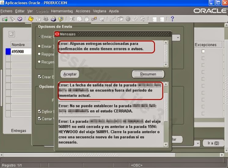The height and width of the screenshot is (168, 228).
Task: Click the Oracle icon in Mensajes title bar
Action: click(57, 34)
